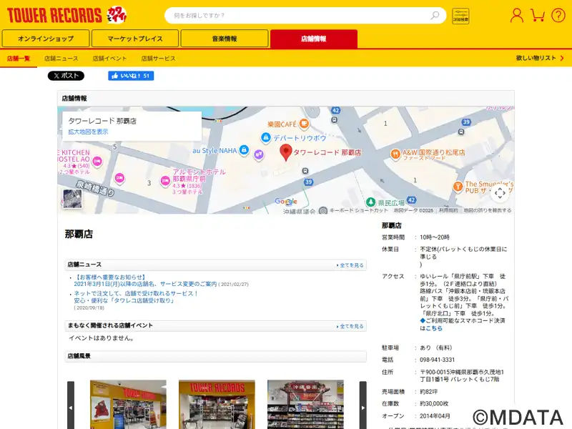
Task: Open the shopping cart icon
Action: pos(538,15)
